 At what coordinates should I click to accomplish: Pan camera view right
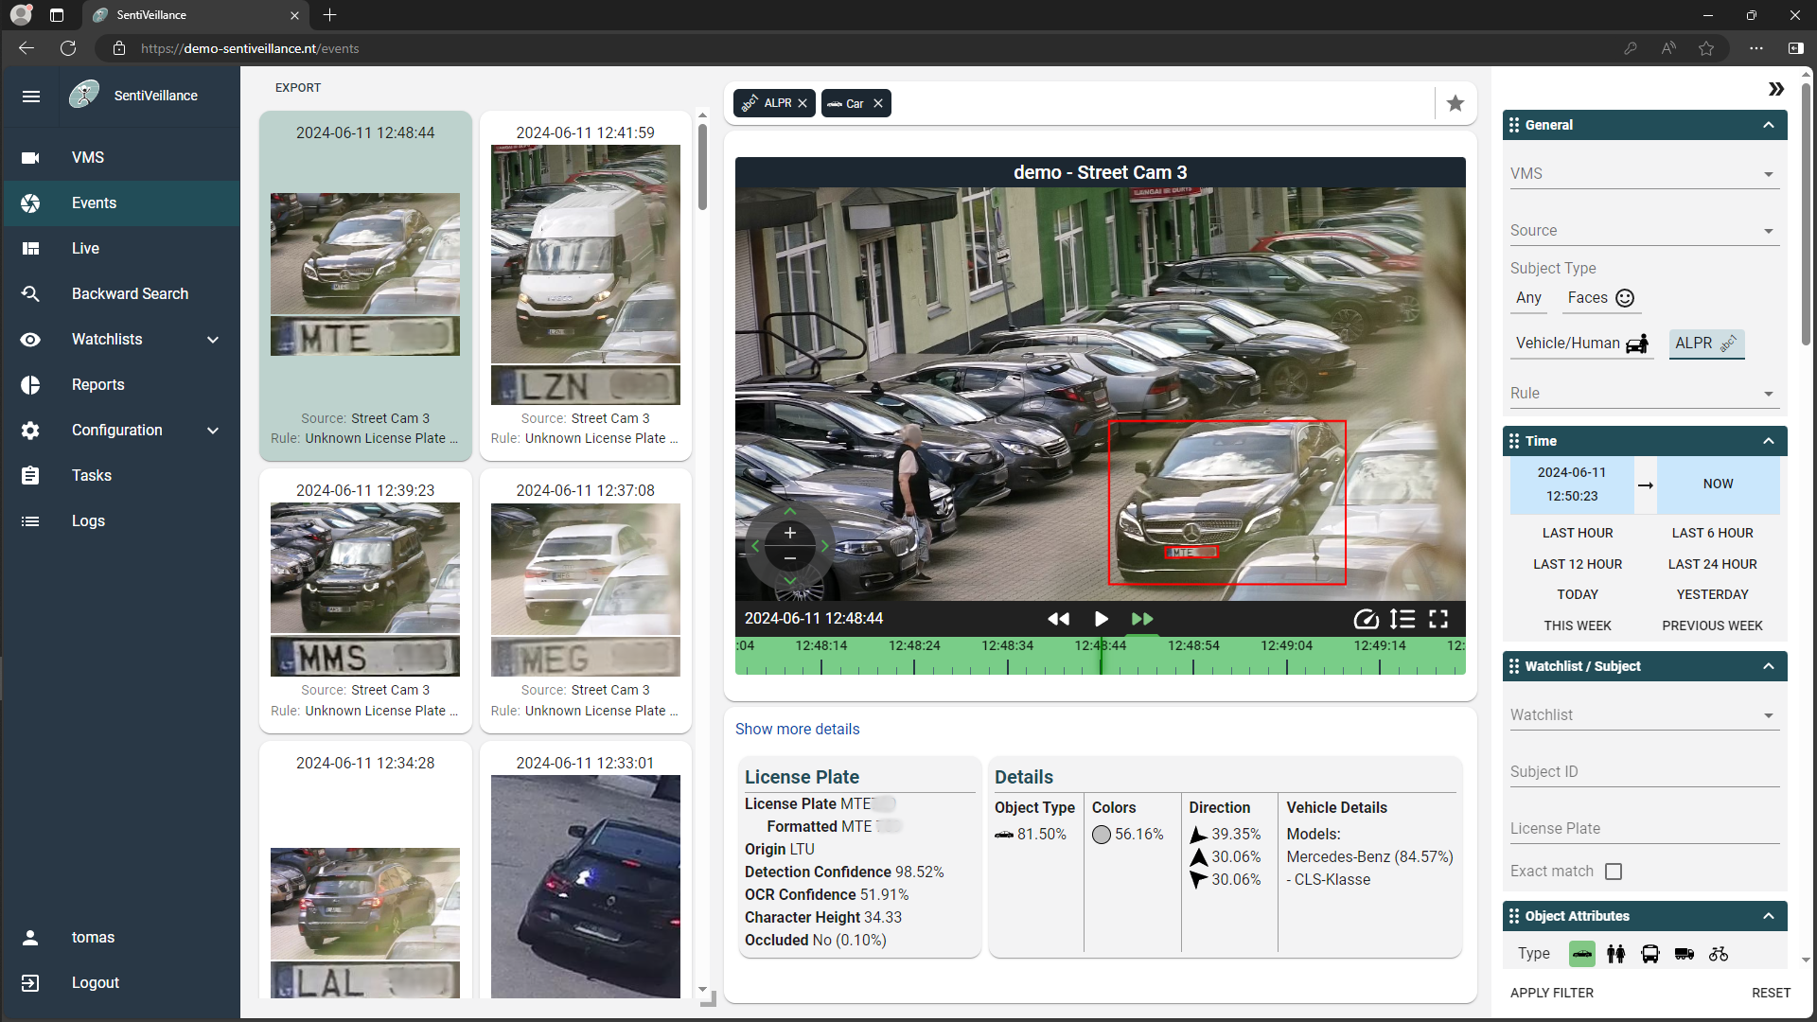point(825,546)
